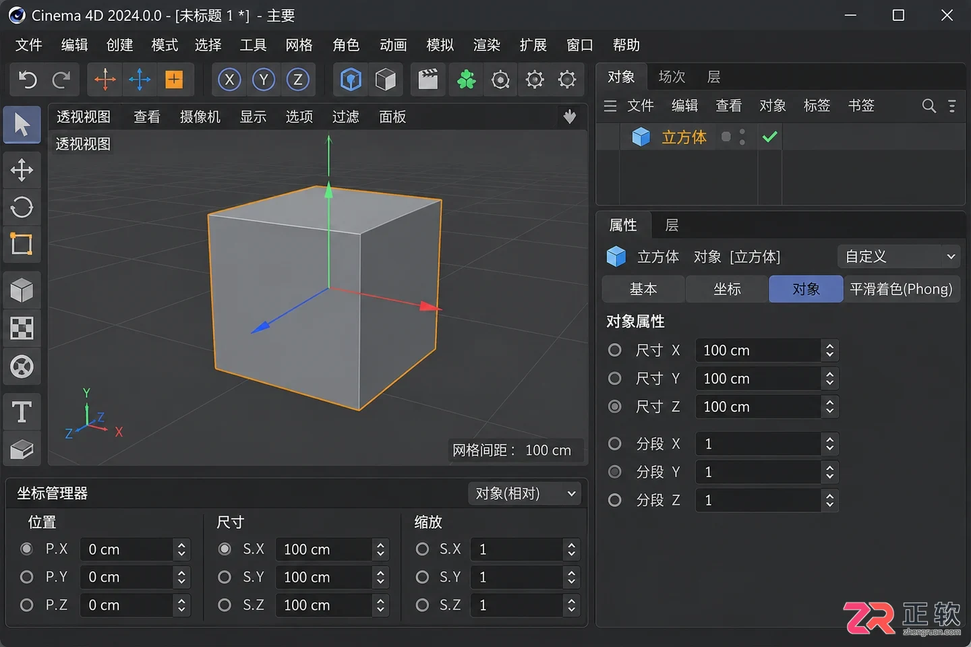The height and width of the screenshot is (647, 971).
Task: Select the P.X radio button
Action: coord(26,549)
